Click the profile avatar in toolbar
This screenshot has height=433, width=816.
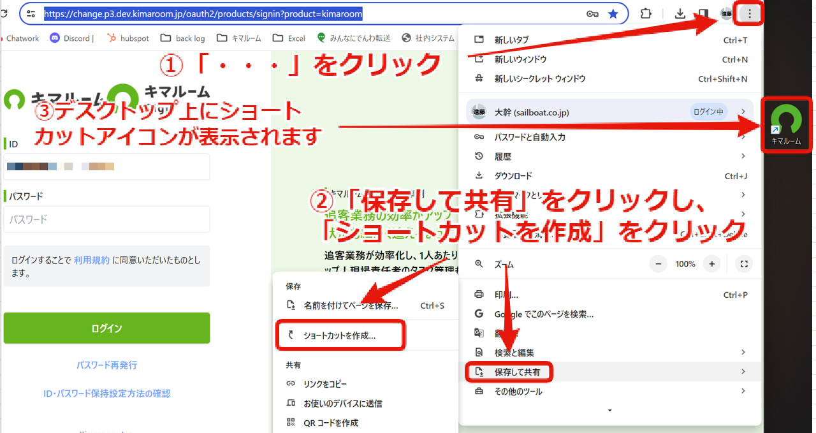coord(726,13)
